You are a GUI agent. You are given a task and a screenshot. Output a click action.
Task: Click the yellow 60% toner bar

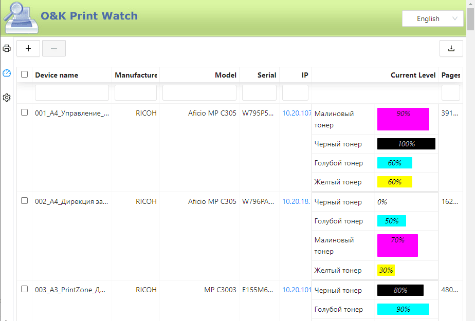pos(395,182)
